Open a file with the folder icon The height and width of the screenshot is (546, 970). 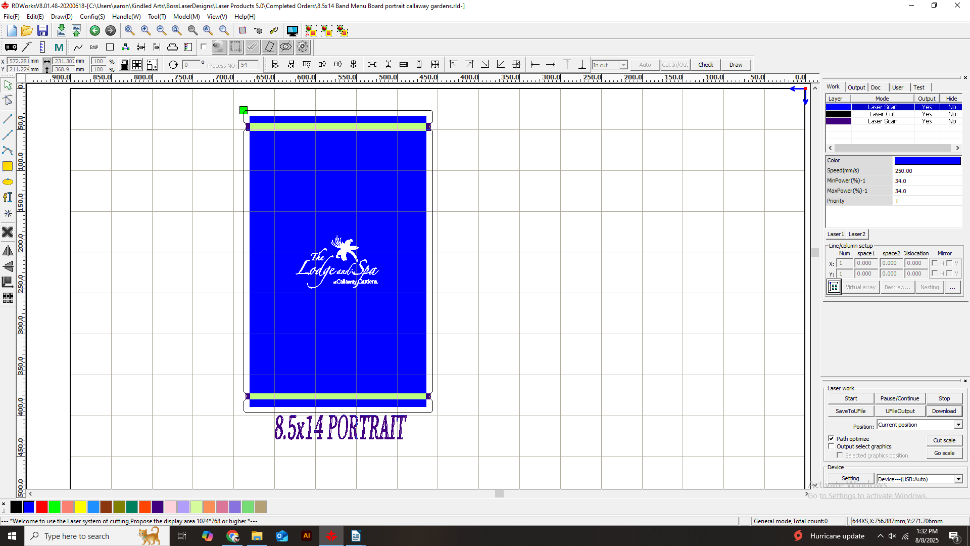pyautogui.click(x=27, y=31)
